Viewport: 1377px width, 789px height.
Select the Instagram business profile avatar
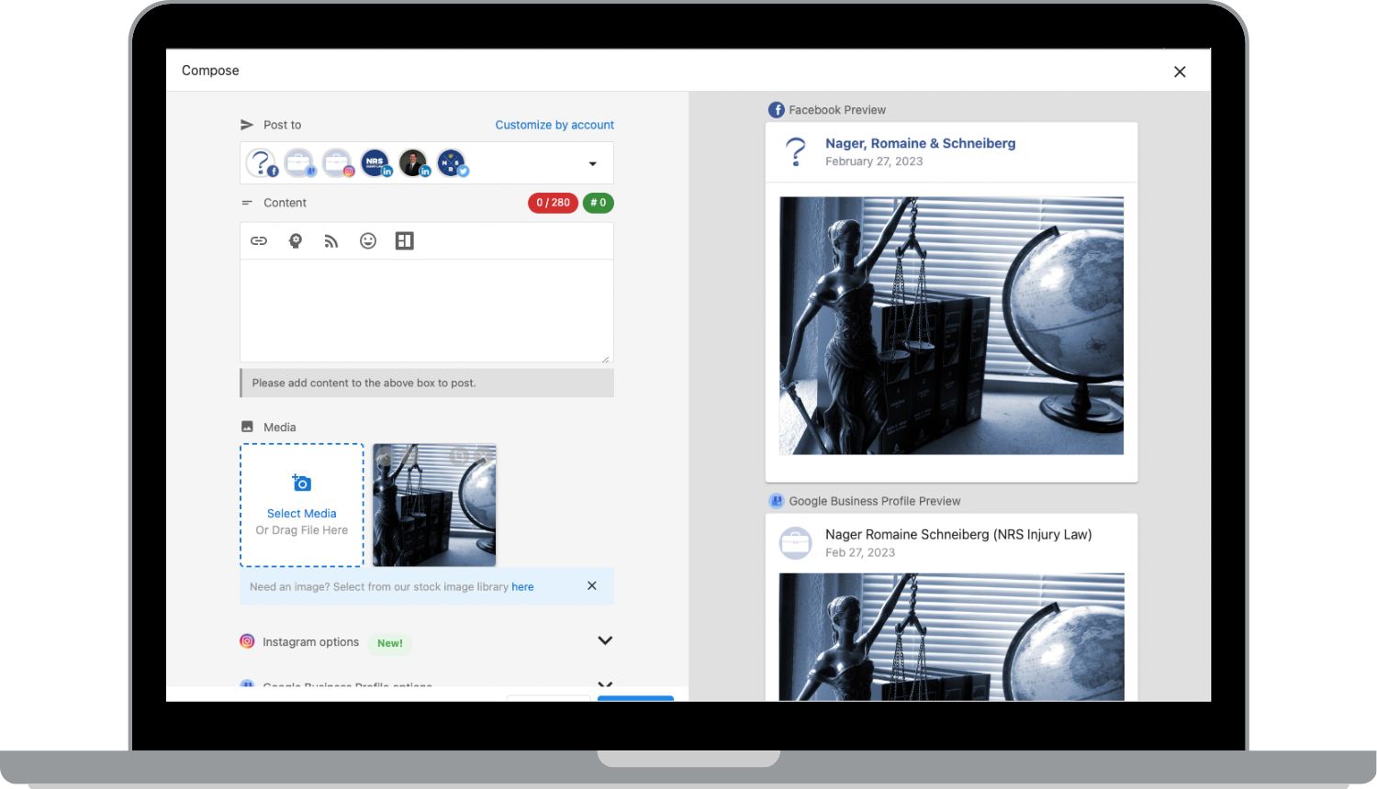point(338,162)
